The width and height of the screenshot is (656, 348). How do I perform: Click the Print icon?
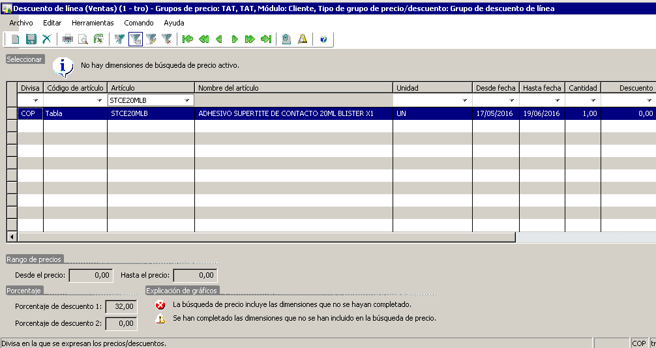[x=68, y=39]
